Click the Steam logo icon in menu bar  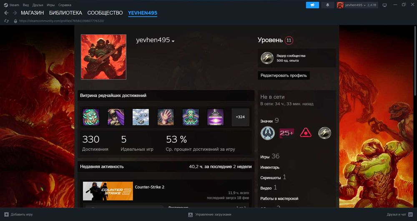pos(6,5)
